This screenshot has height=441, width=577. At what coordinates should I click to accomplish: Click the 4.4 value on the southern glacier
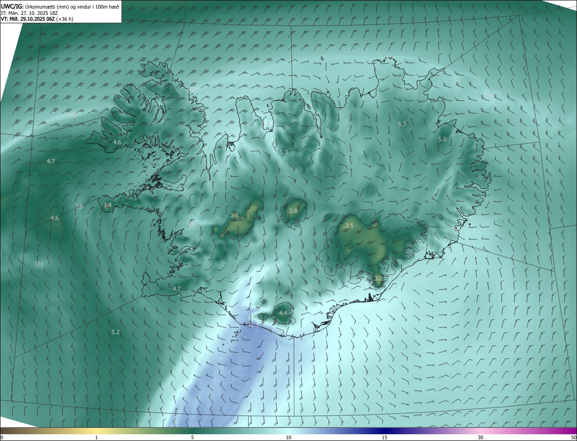tap(283, 313)
